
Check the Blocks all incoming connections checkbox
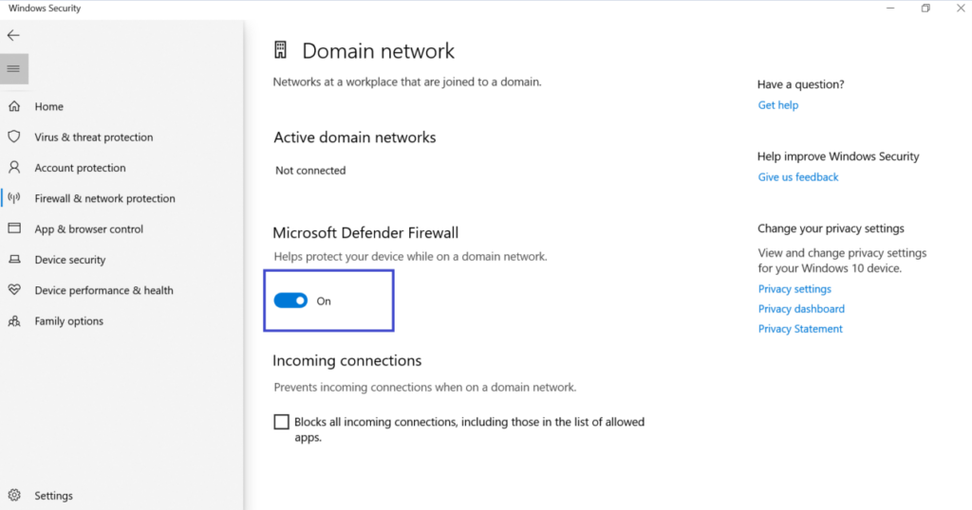tap(281, 422)
